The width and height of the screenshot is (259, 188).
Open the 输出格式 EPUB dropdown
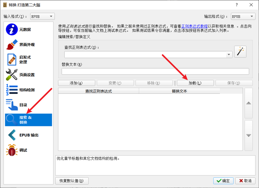click(243, 16)
